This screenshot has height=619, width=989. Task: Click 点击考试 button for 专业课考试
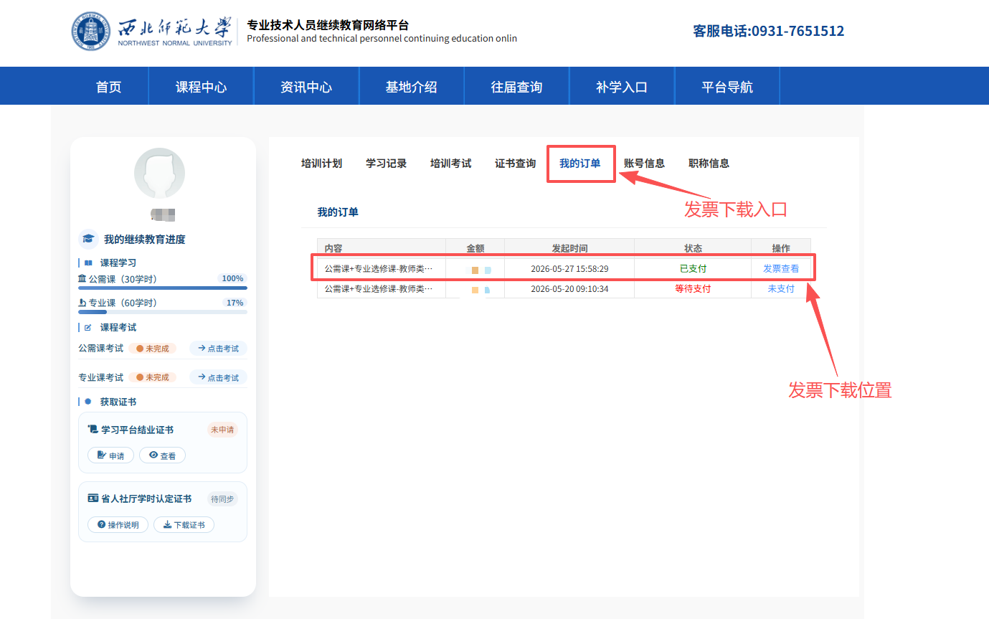coord(218,377)
